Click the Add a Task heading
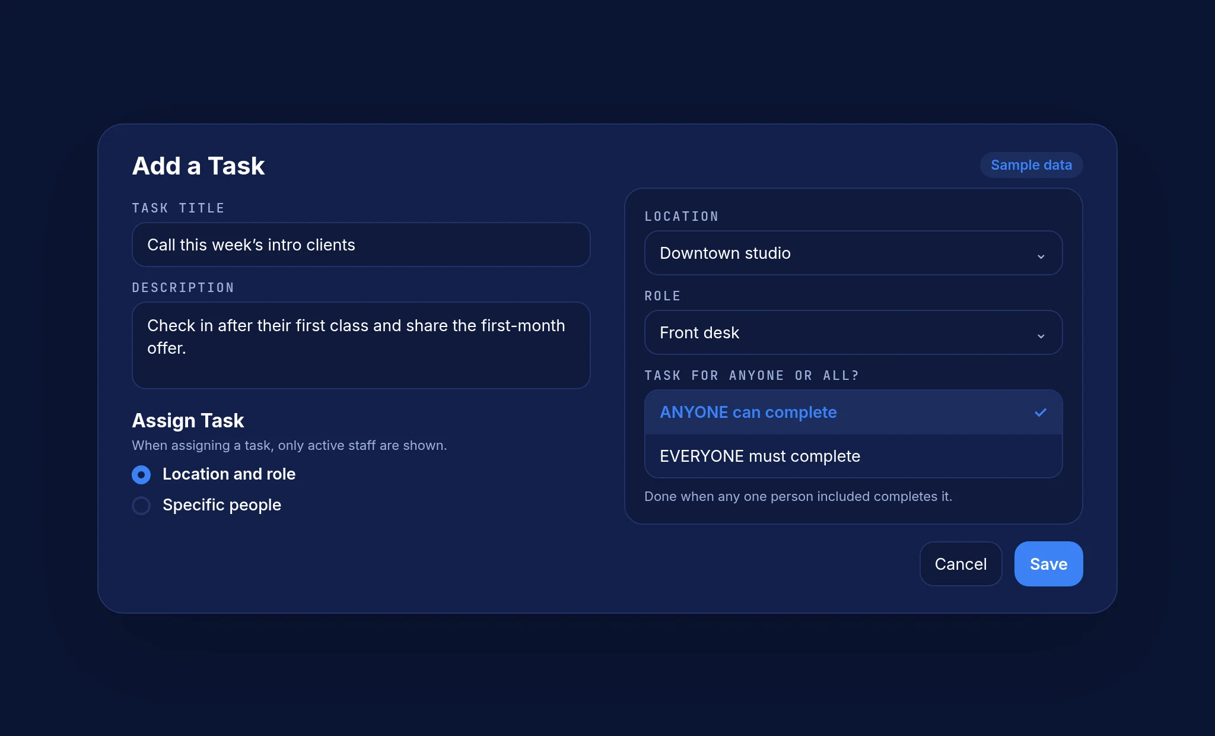This screenshot has height=736, width=1215. point(198,166)
